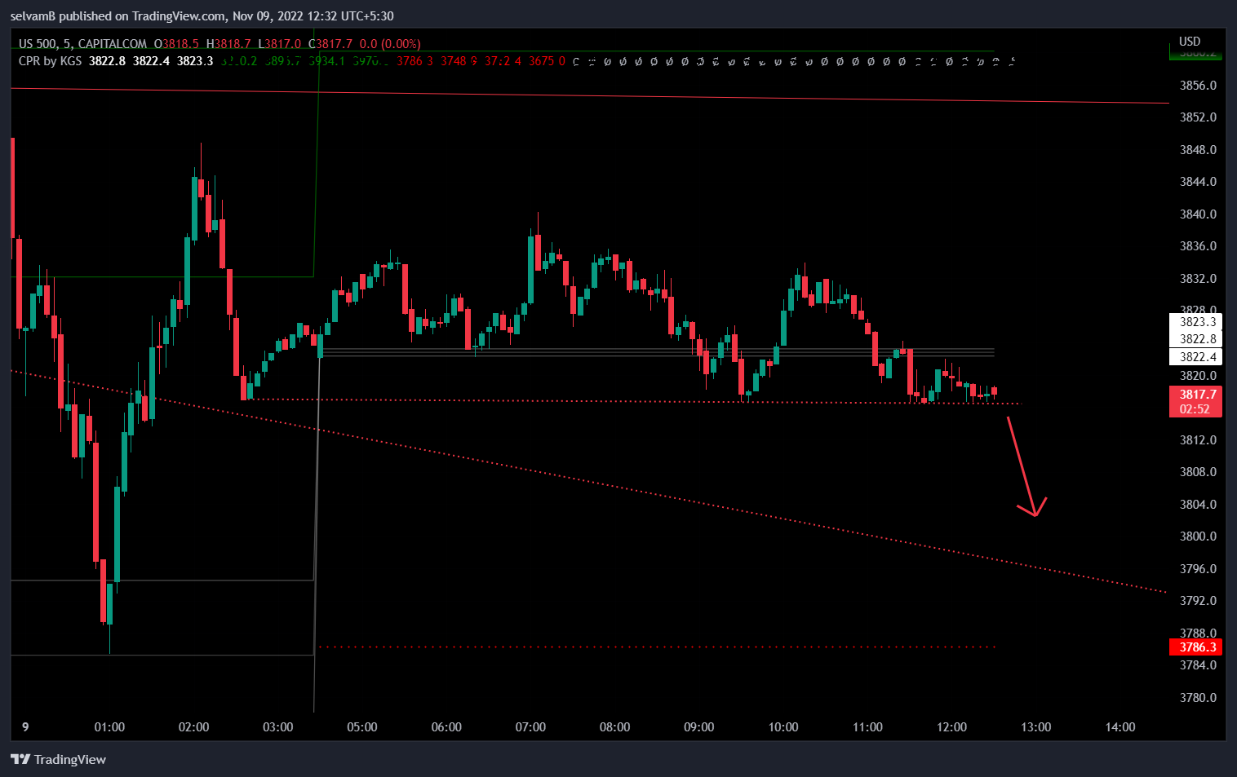The height and width of the screenshot is (777, 1237).
Task: Click the 03:00 time axis label
Action: (277, 727)
